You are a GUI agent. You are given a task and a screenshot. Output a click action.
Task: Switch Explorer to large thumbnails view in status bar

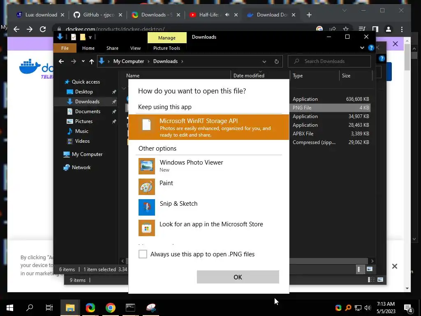[370, 269]
